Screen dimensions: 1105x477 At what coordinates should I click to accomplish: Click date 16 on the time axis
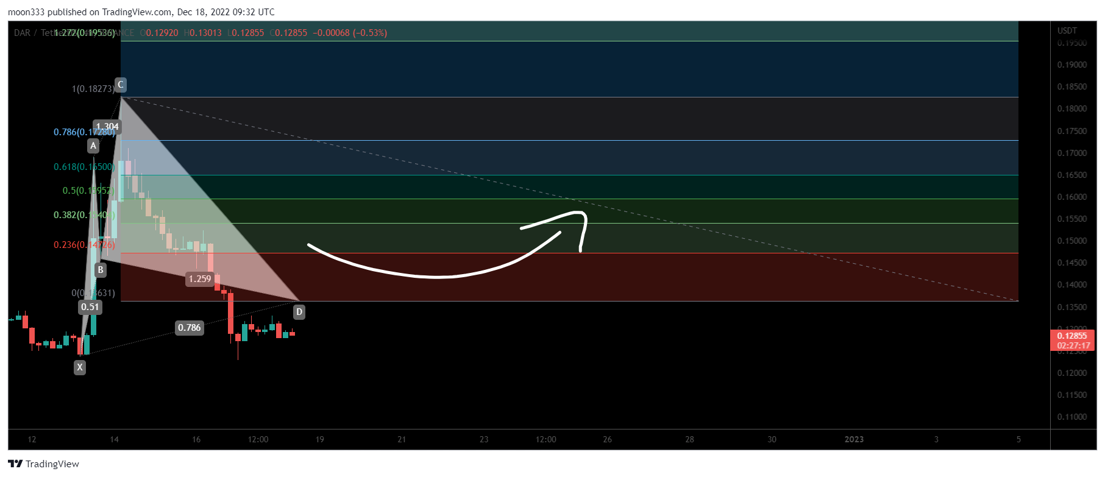196,439
